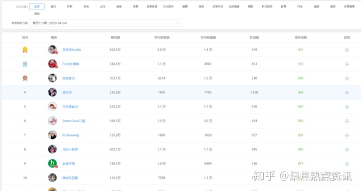Open the Ritatawang profile link
361x191 pixels.
click(71, 135)
